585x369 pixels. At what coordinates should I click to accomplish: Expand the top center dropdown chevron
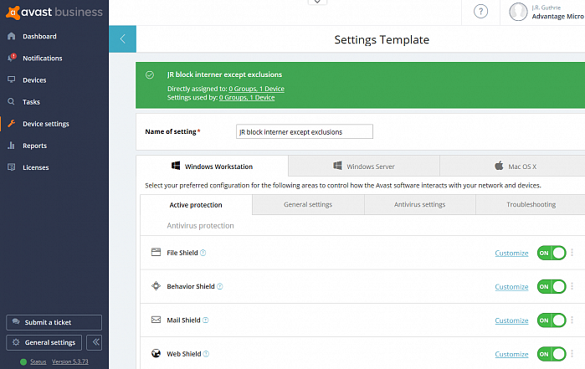click(x=317, y=3)
